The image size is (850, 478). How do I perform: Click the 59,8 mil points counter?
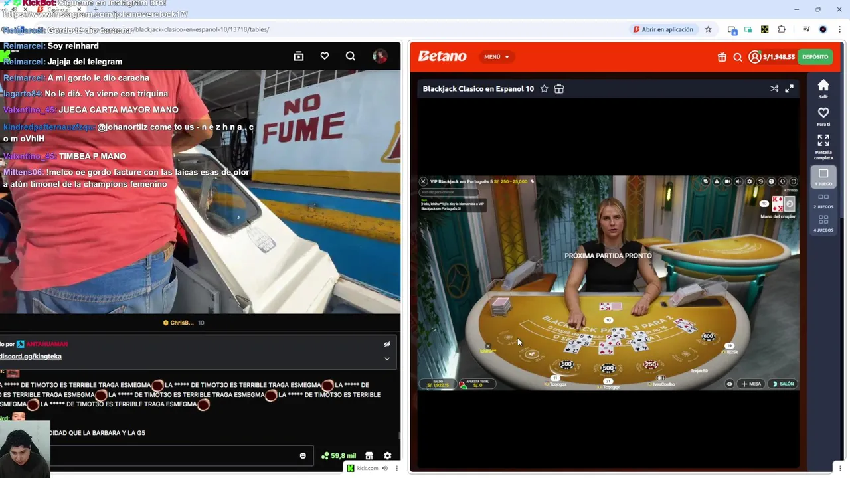pyautogui.click(x=339, y=456)
